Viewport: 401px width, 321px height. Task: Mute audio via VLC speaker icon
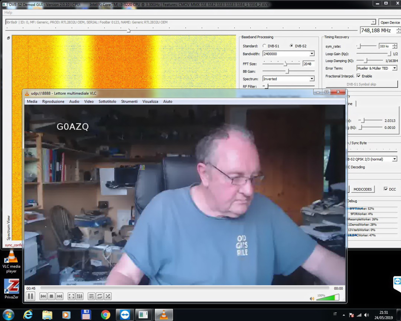coord(312,298)
